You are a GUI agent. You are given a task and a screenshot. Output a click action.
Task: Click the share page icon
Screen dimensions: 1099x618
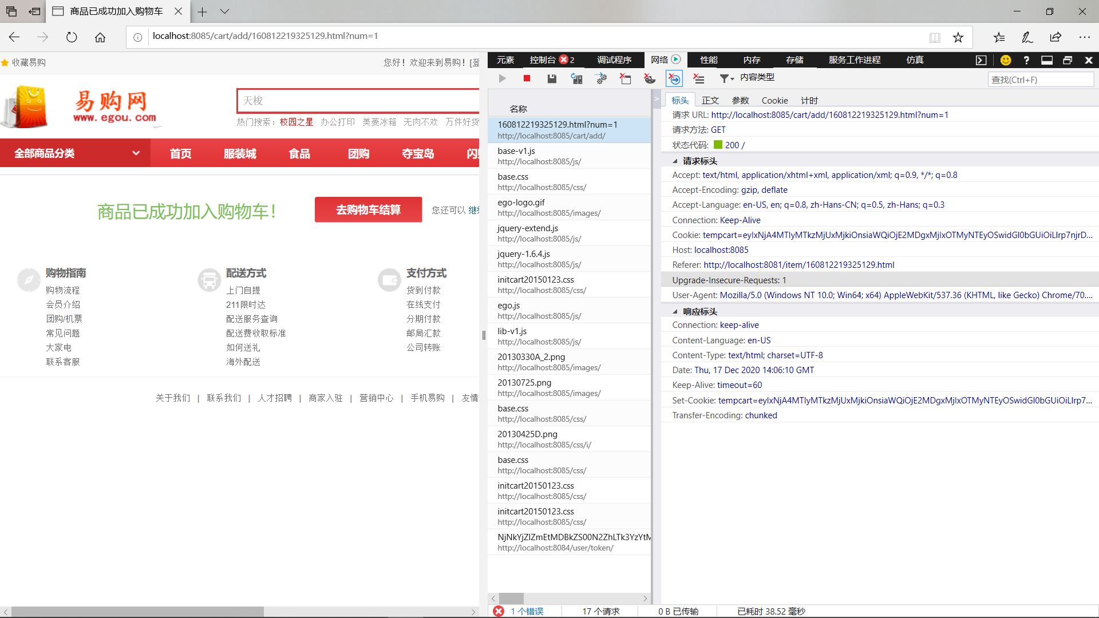click(x=1055, y=37)
